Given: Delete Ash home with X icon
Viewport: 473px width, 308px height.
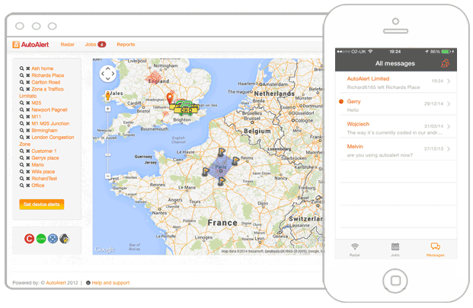Looking at the screenshot, I should pyautogui.click(x=27, y=68).
